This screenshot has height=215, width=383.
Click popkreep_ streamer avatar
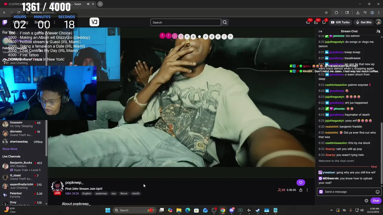(57, 187)
